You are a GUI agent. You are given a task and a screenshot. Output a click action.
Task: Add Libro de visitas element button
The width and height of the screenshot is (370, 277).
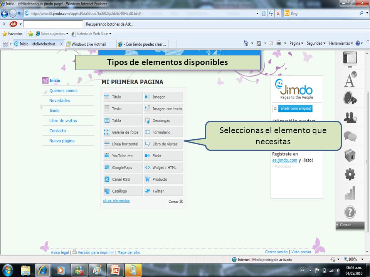(x=163, y=144)
